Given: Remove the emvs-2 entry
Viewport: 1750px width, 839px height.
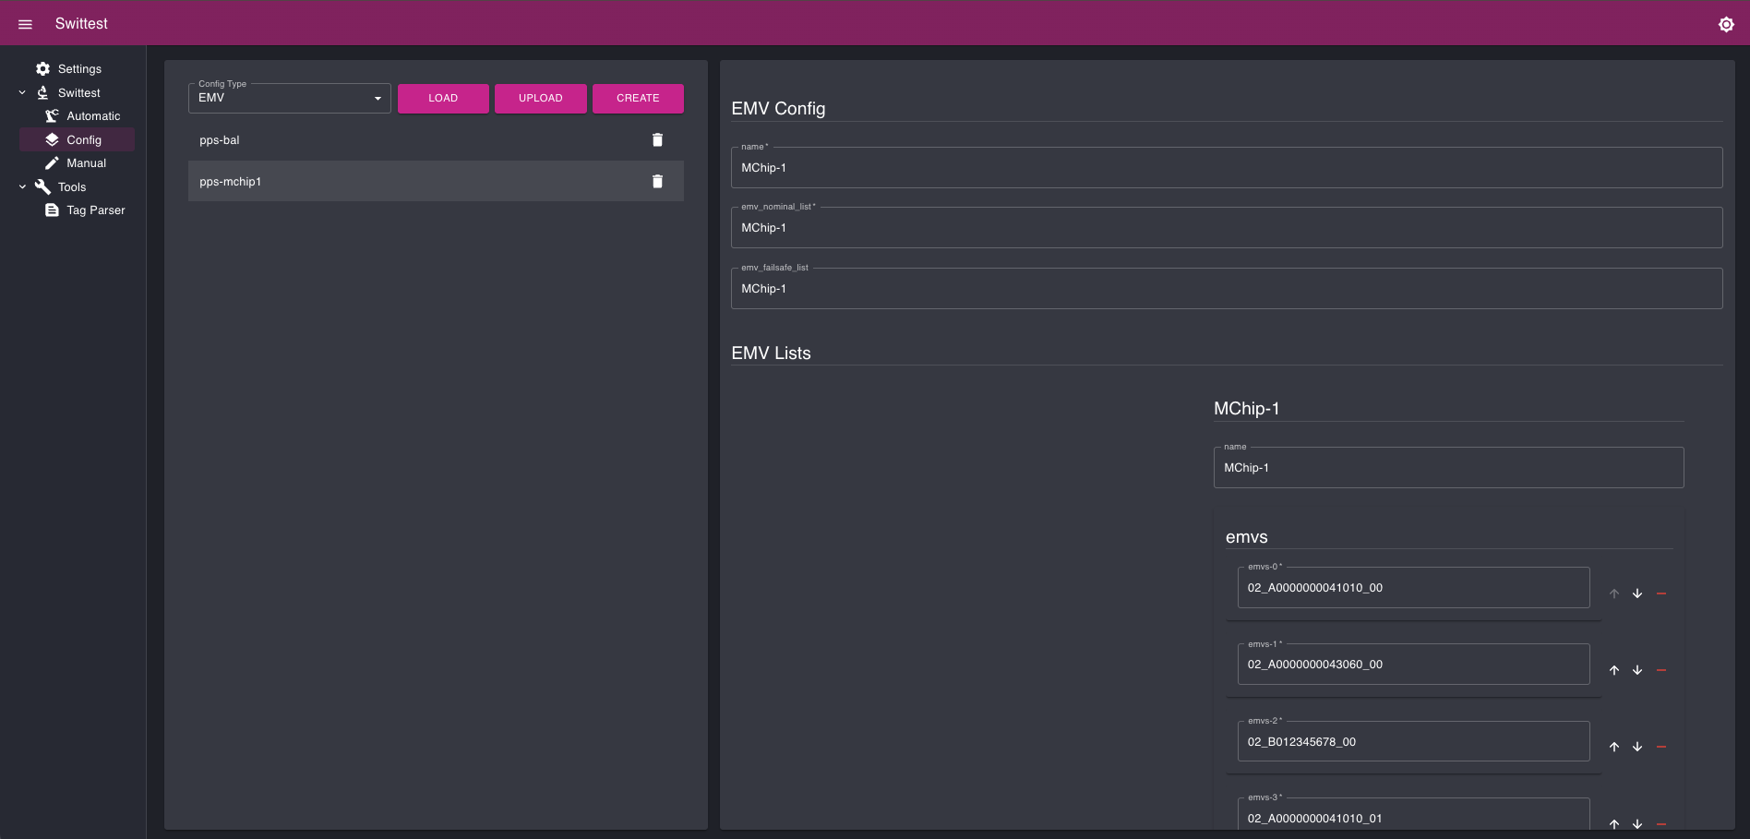Looking at the screenshot, I should click(x=1661, y=747).
